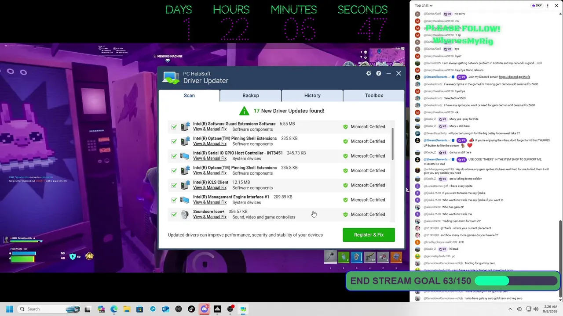Open the Windows Start menu
The width and height of the screenshot is (563, 316).
9,309
